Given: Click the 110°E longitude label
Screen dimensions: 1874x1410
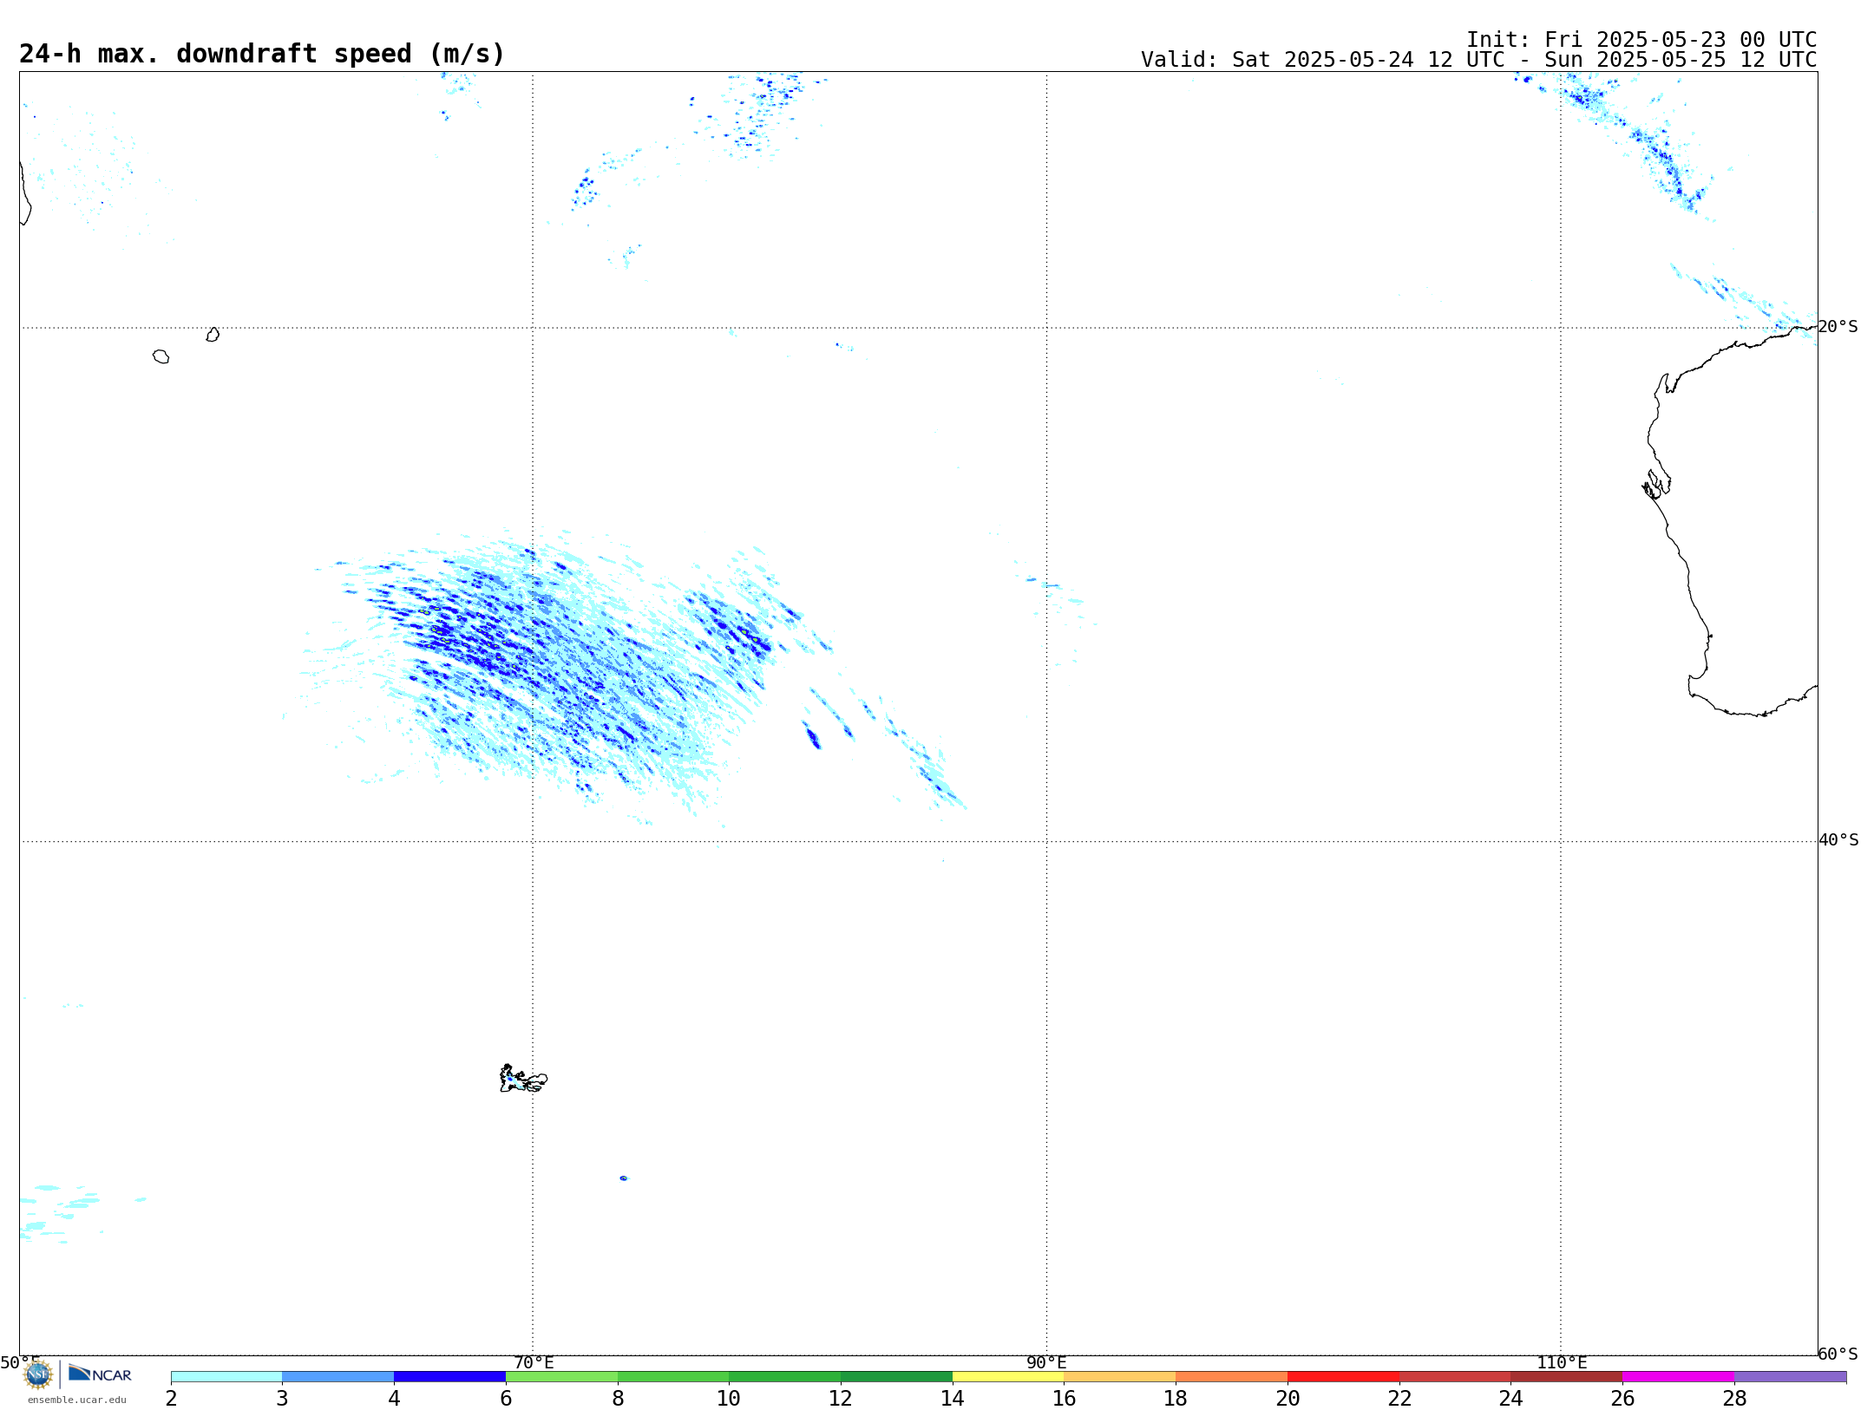Looking at the screenshot, I should (1562, 1363).
